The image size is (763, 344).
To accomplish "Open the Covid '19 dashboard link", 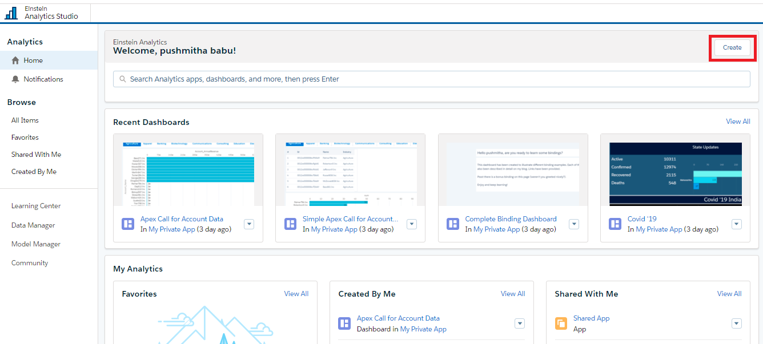I will (642, 219).
